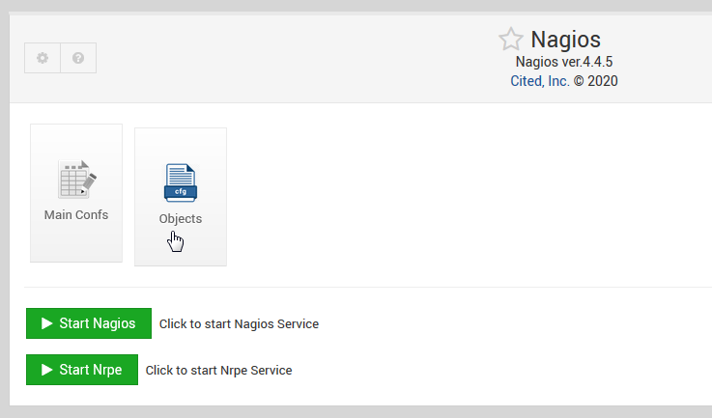Open module configuration via the gear icon
The height and width of the screenshot is (418, 712).
pyautogui.click(x=43, y=58)
